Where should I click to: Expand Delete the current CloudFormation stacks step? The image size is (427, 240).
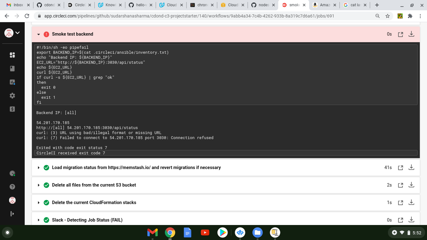click(39, 203)
